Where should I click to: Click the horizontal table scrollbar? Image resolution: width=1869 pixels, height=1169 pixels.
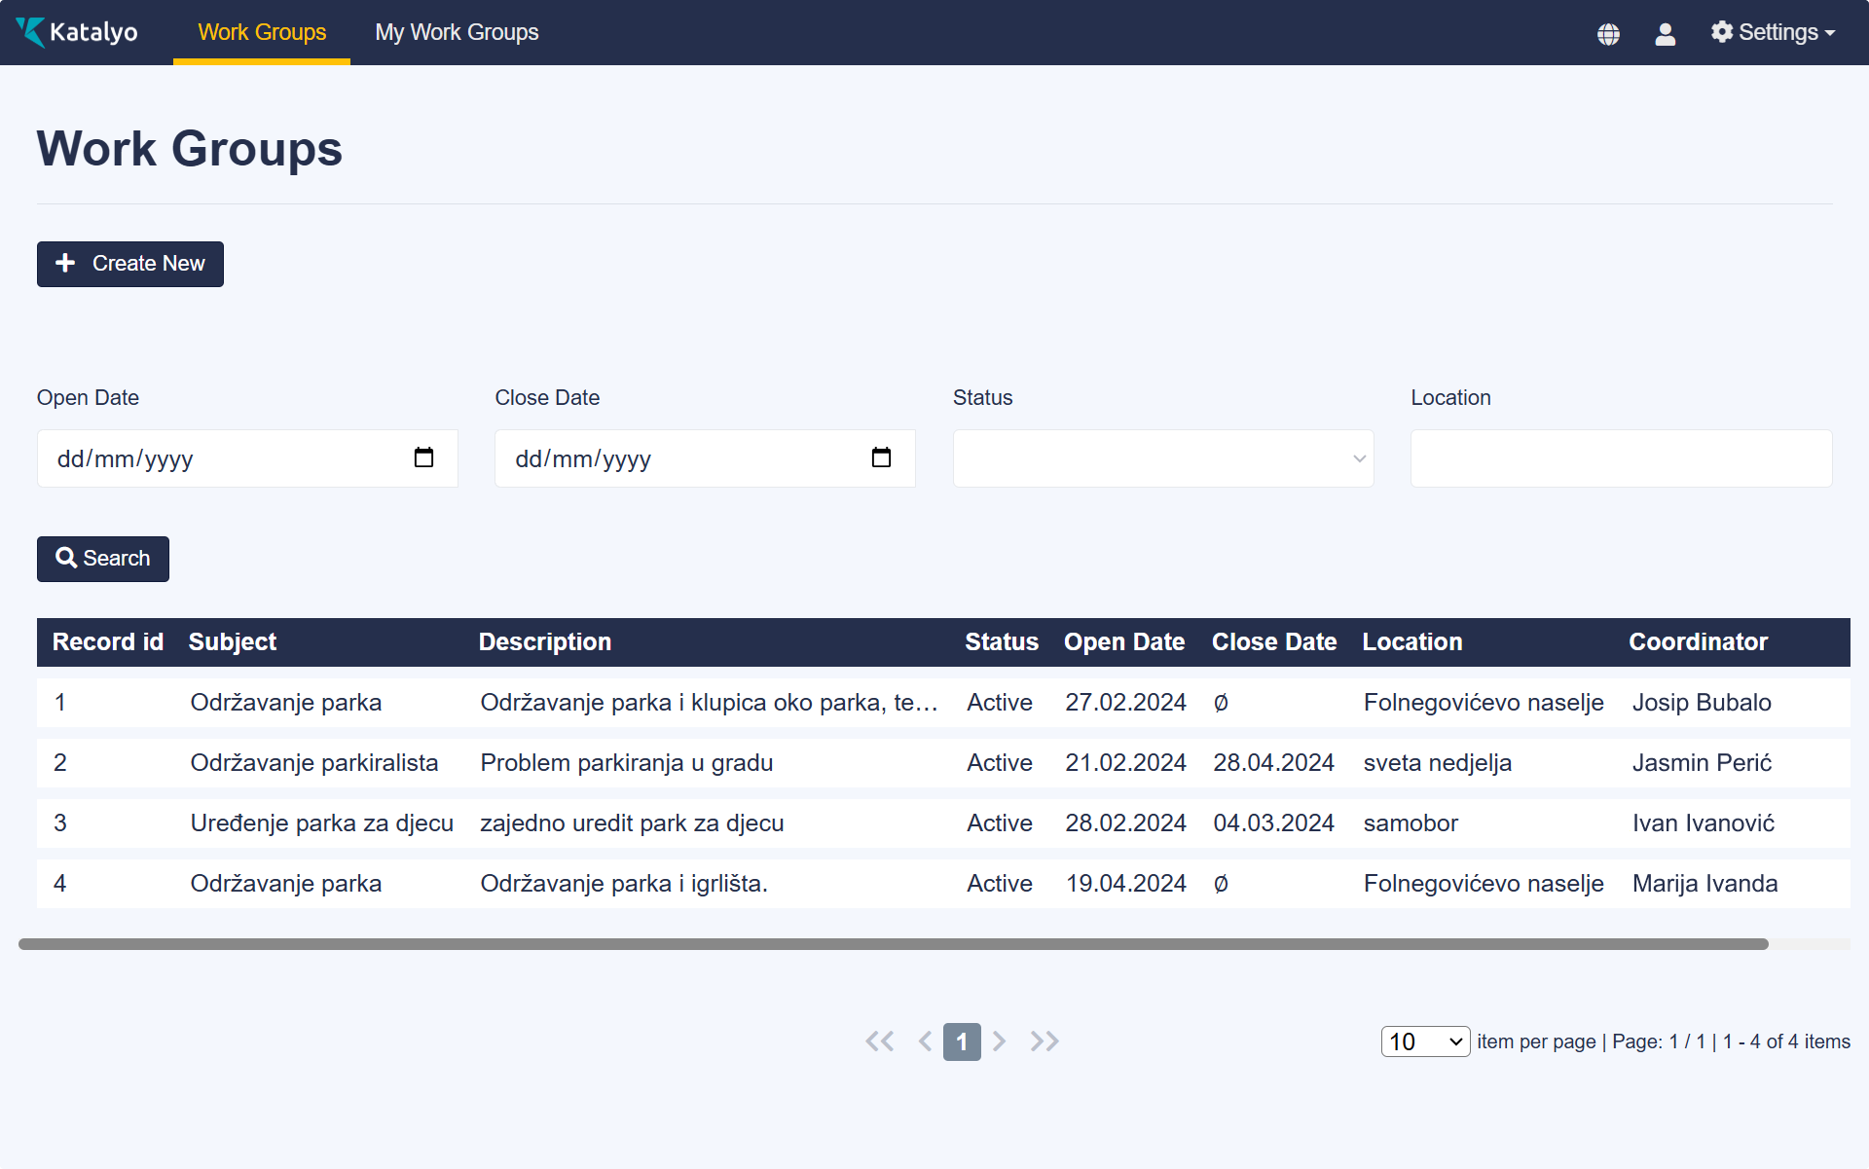(x=893, y=944)
